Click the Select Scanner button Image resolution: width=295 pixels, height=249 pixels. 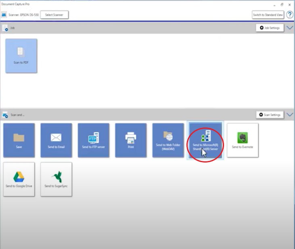point(54,15)
